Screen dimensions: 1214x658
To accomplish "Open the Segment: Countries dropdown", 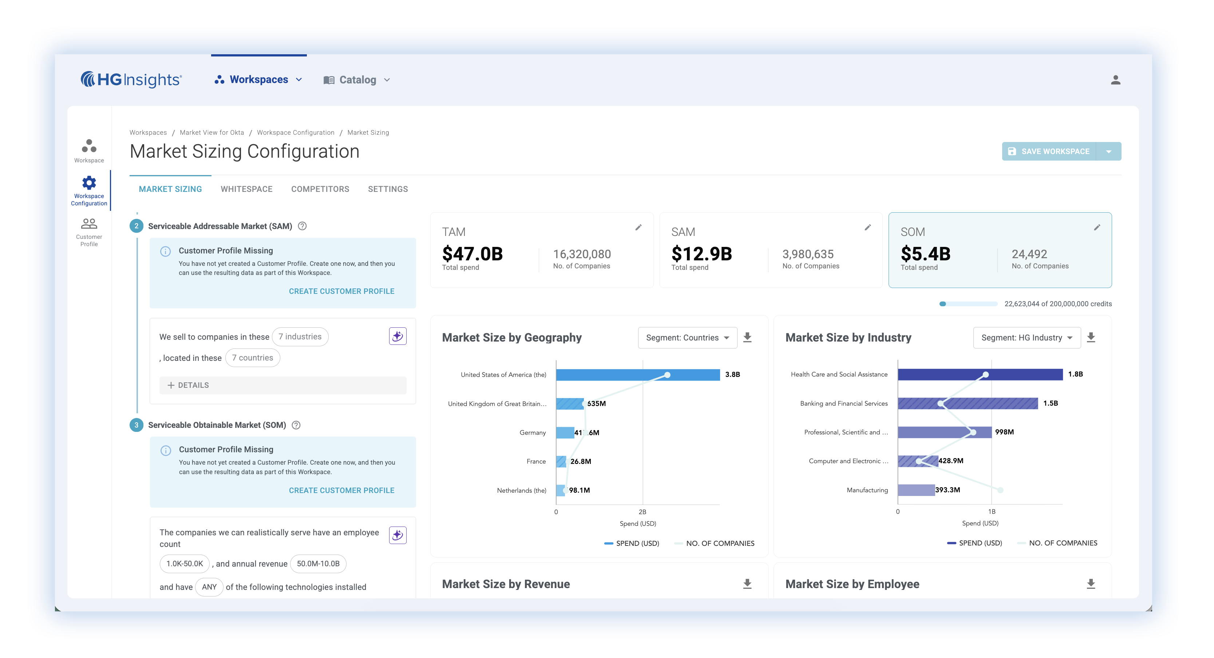I will point(687,338).
